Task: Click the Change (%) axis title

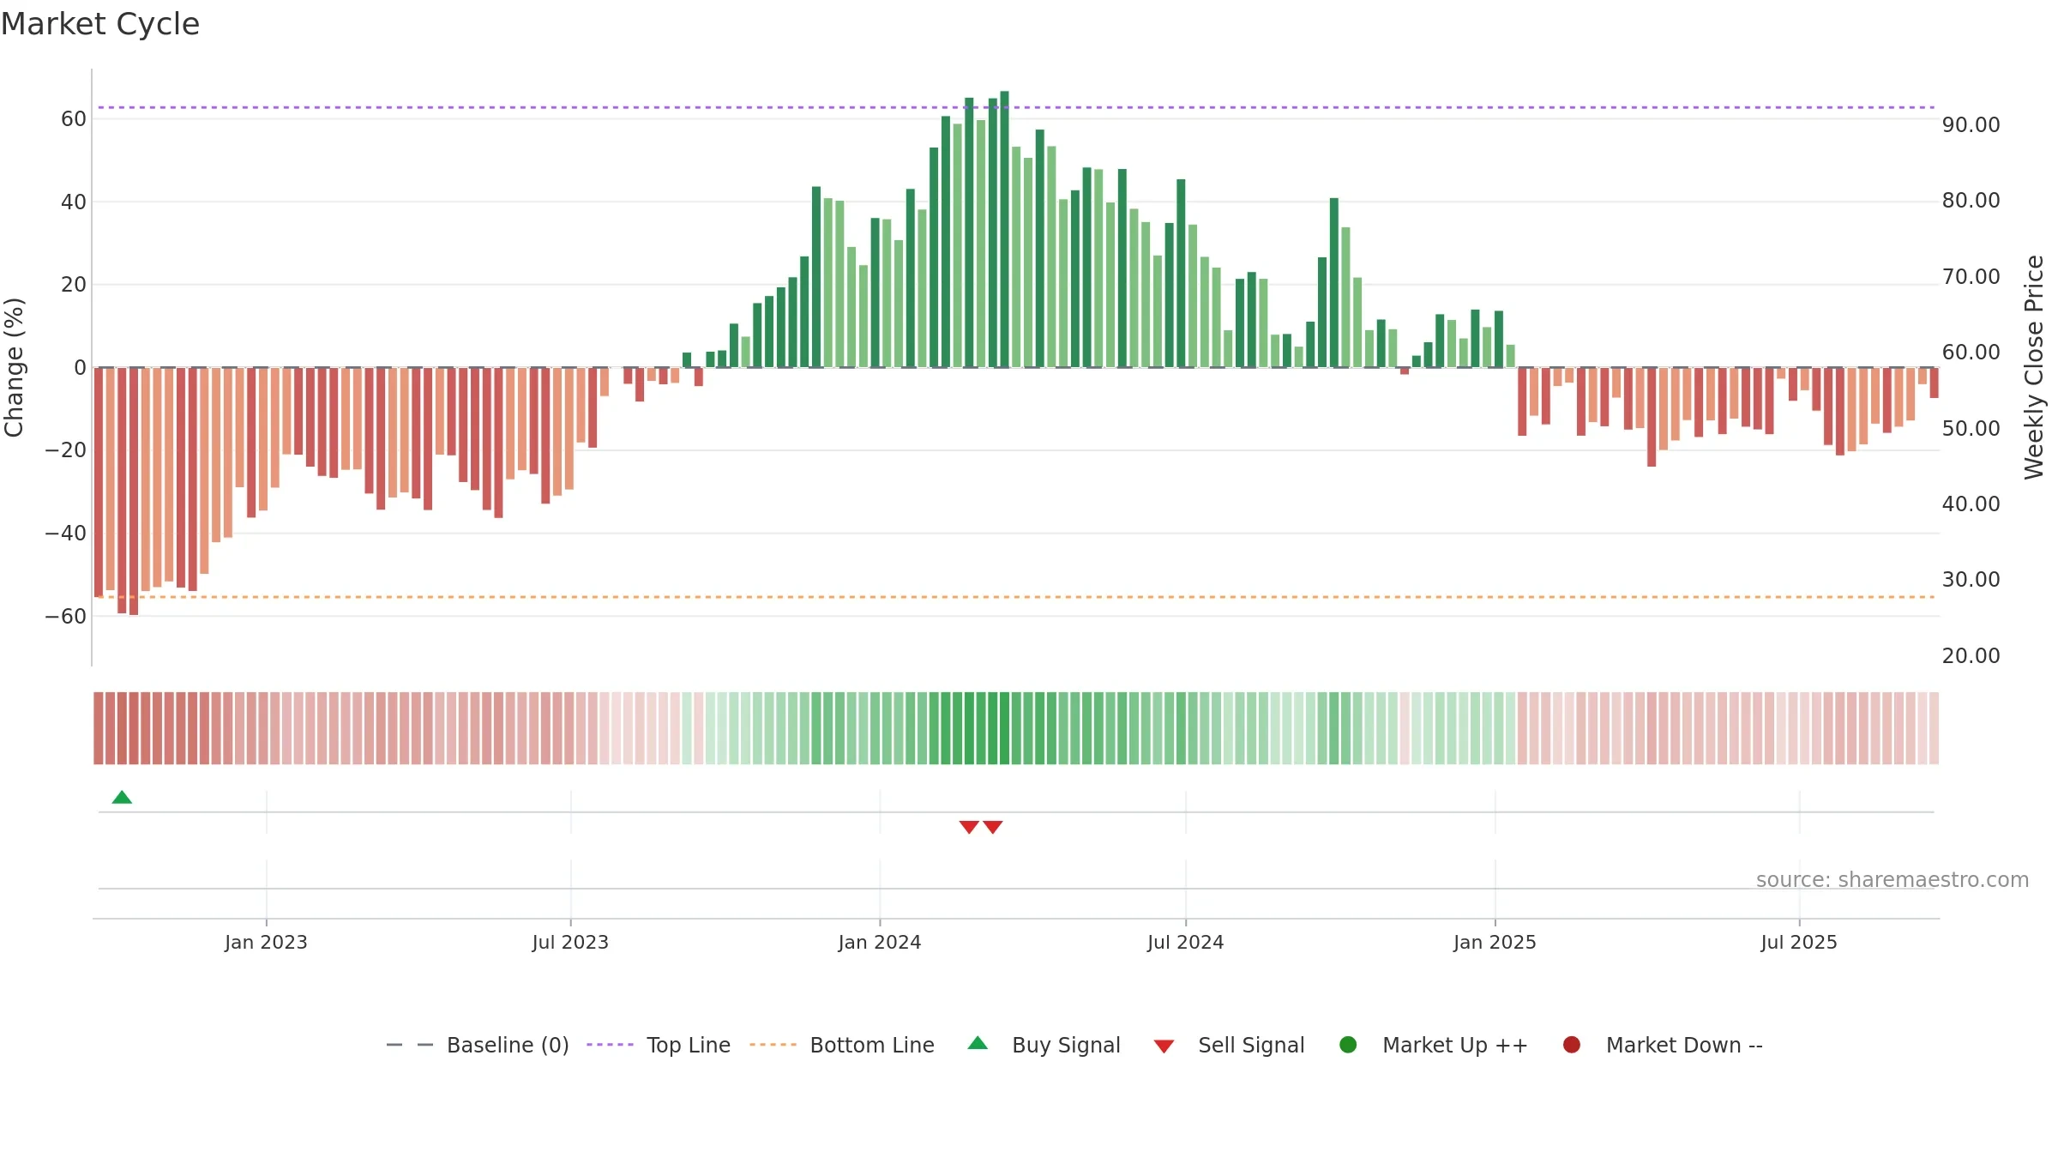Action: coord(14,367)
